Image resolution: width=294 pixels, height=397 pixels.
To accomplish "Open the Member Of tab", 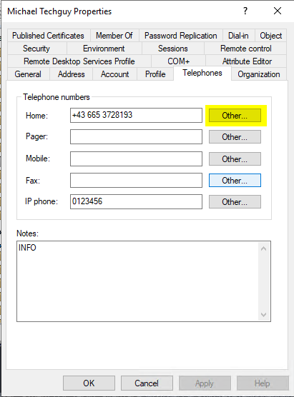I will pyautogui.click(x=114, y=36).
